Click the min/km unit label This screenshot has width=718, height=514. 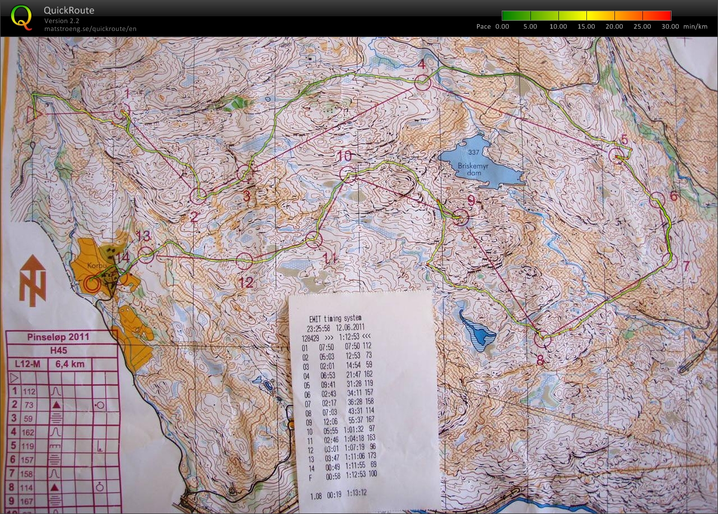pyautogui.click(x=695, y=26)
